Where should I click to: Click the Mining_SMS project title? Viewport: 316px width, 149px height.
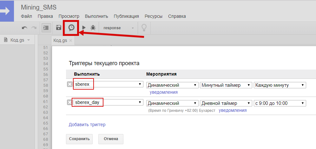[x=39, y=8]
